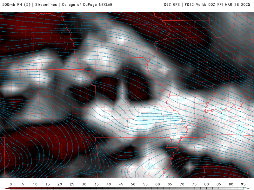This screenshot has height=190, width=254.
Task: Select the "95" legend tick label
Action: tap(243, 184)
